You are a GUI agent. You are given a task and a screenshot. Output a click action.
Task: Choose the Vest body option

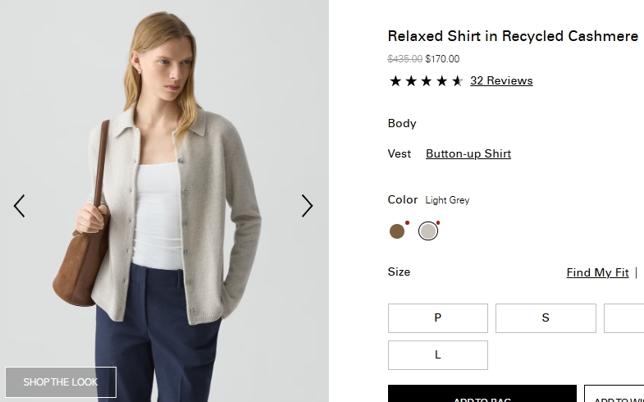(x=400, y=153)
